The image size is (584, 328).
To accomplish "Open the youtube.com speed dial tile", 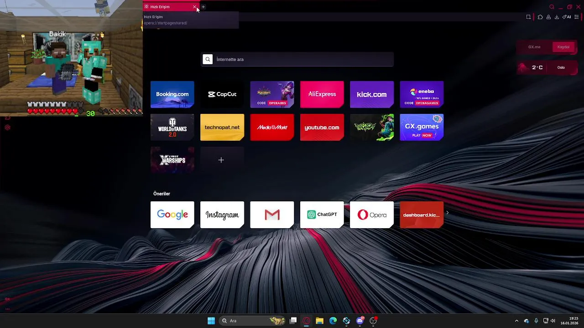I will point(322,127).
